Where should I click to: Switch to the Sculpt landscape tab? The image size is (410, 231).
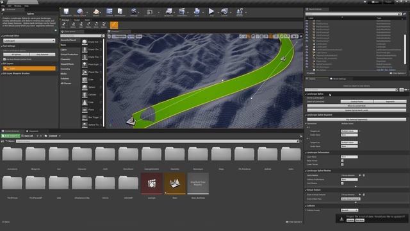point(77,20)
